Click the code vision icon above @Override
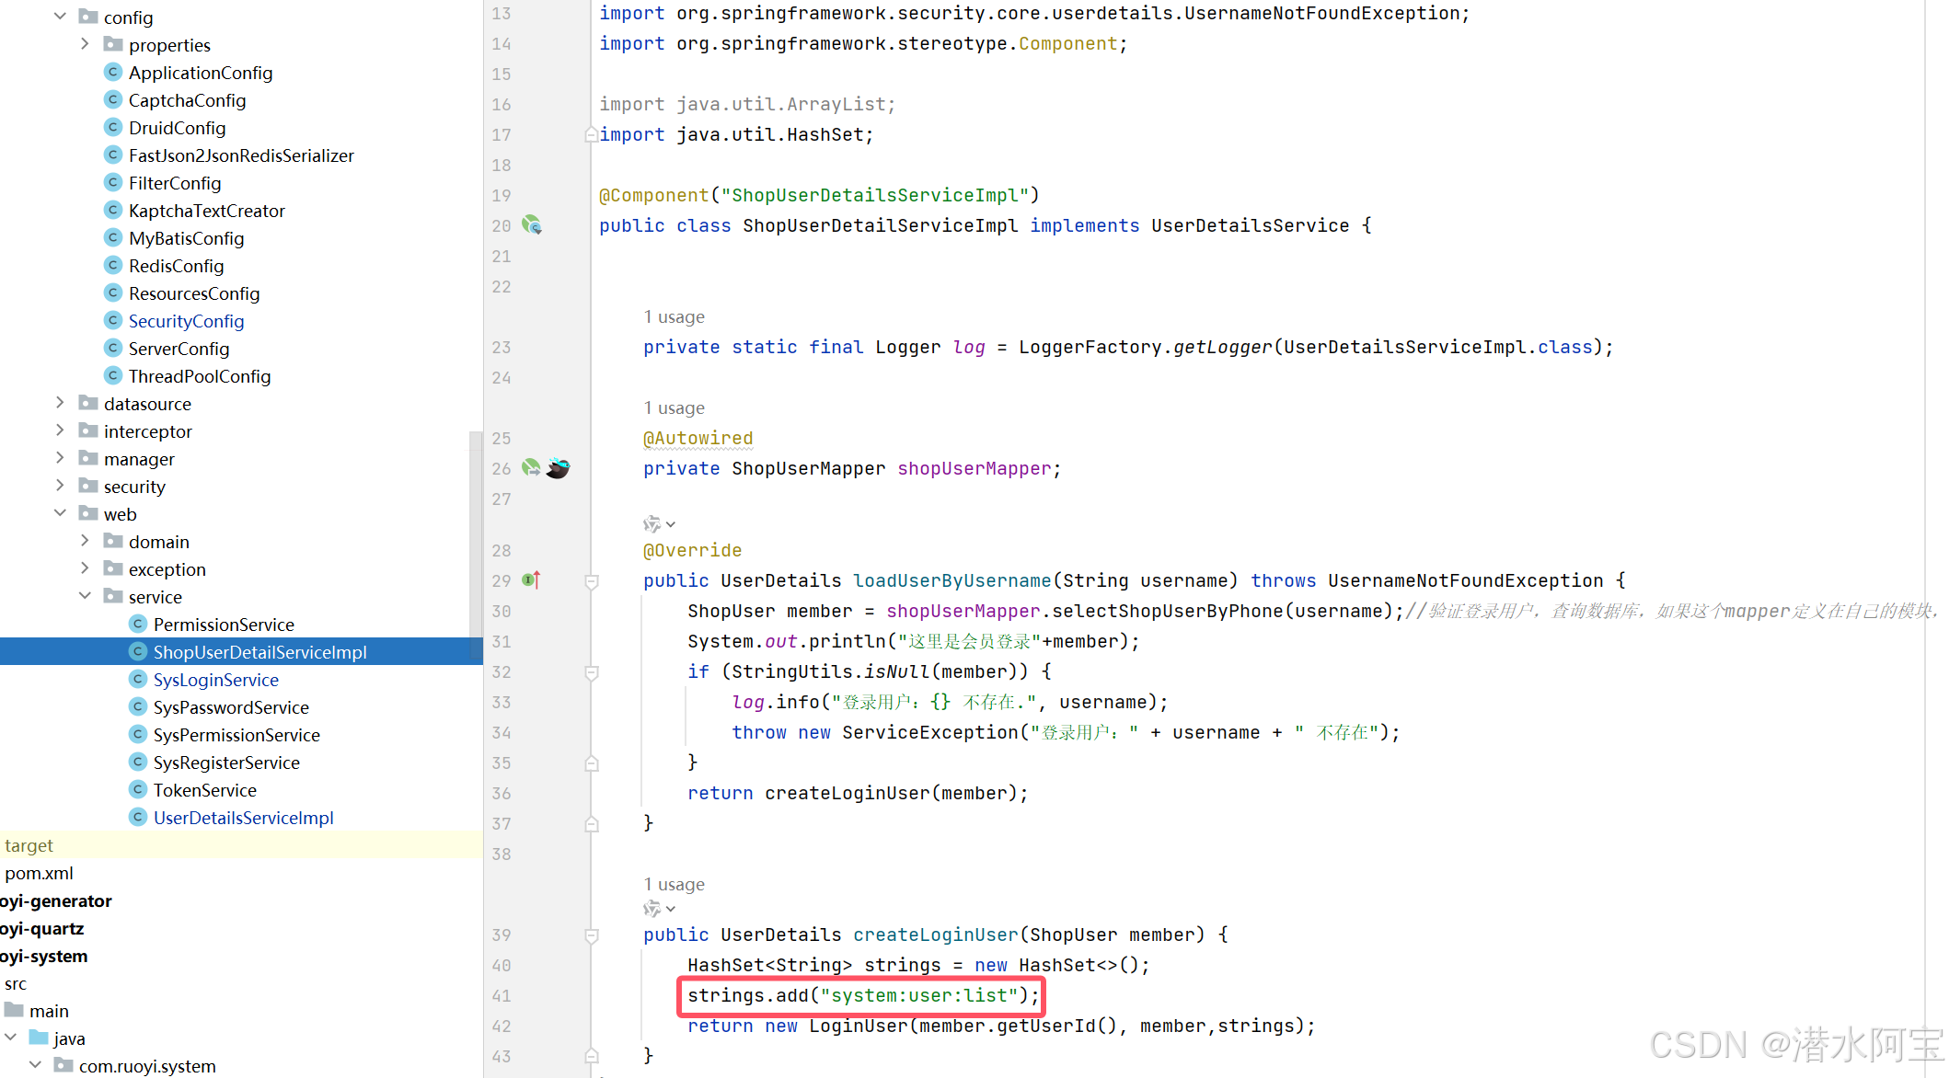The image size is (1949, 1078). [x=652, y=524]
